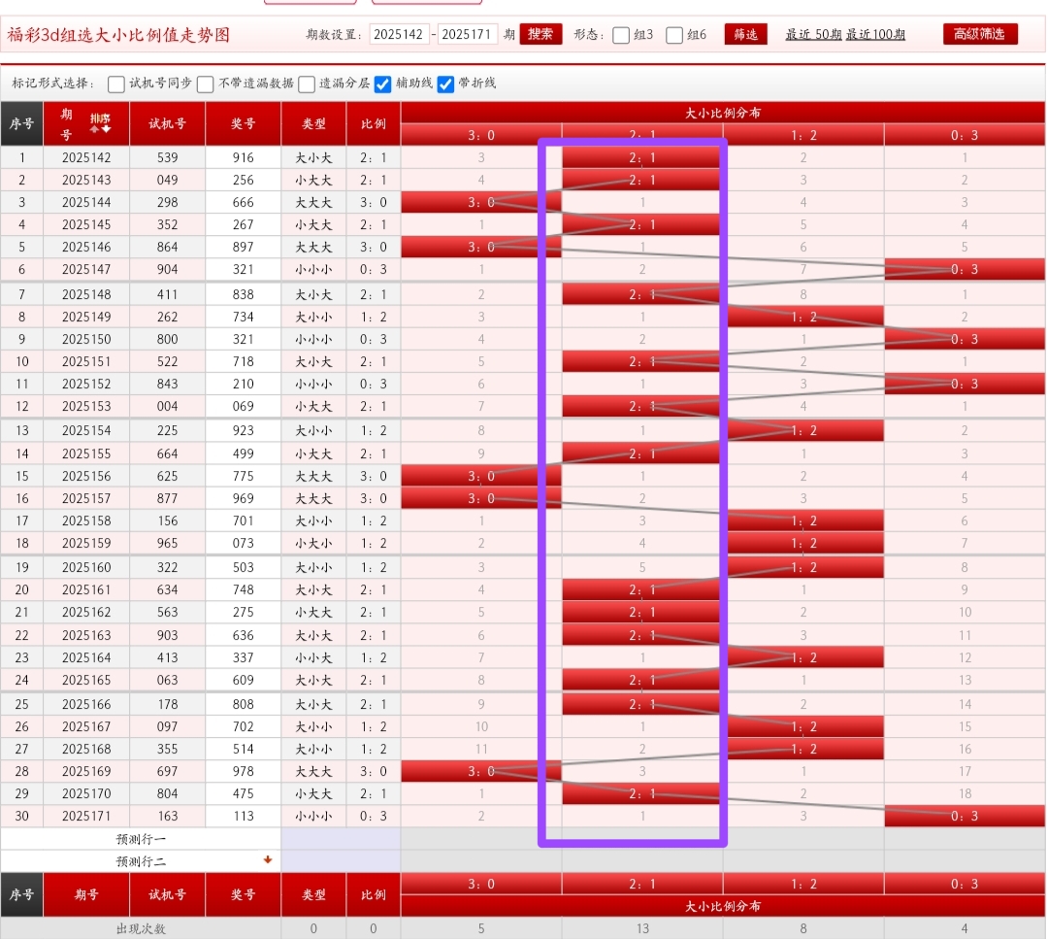1048x939 pixels.
Task: Disable the 带折线 checkbox
Action: point(445,84)
